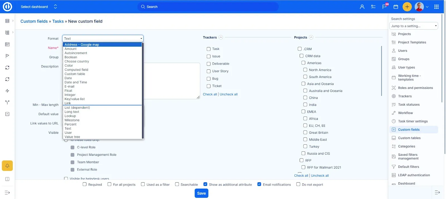Choose Date and Time from format list

[x=102, y=82]
